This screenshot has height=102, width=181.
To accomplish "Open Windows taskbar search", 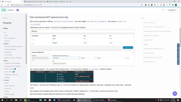I will [x=7, y=100].
